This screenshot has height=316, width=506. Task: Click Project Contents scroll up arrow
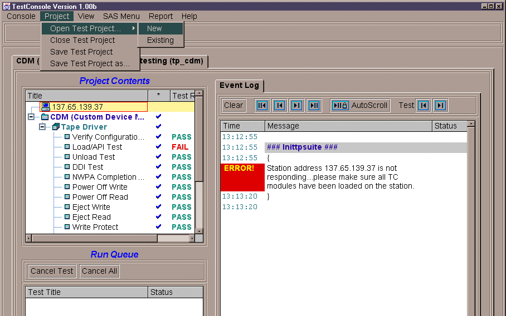click(199, 93)
